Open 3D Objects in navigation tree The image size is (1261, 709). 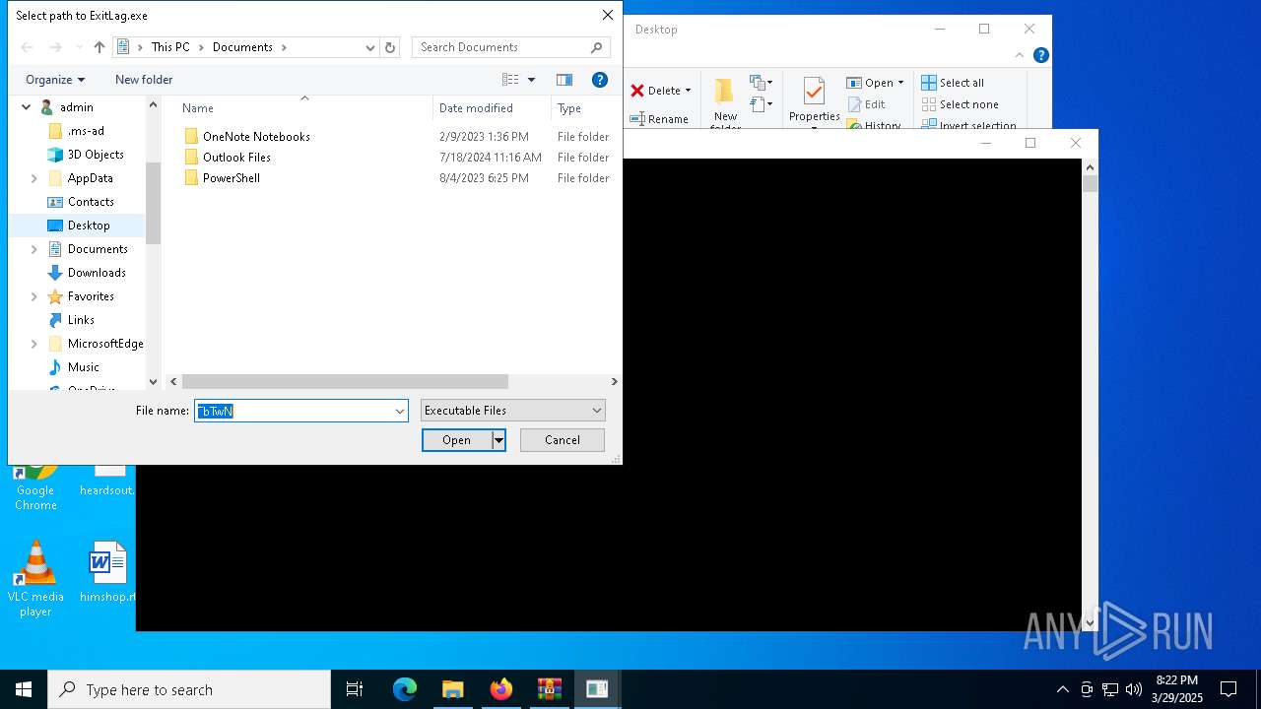96,155
